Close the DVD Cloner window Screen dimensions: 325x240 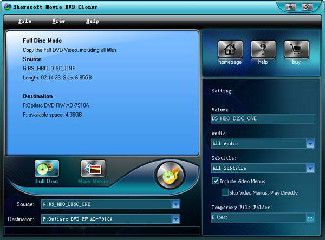(x=307, y=7)
